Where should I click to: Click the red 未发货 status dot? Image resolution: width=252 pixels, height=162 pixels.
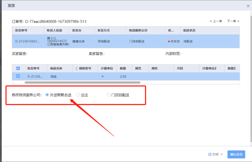[169, 41]
